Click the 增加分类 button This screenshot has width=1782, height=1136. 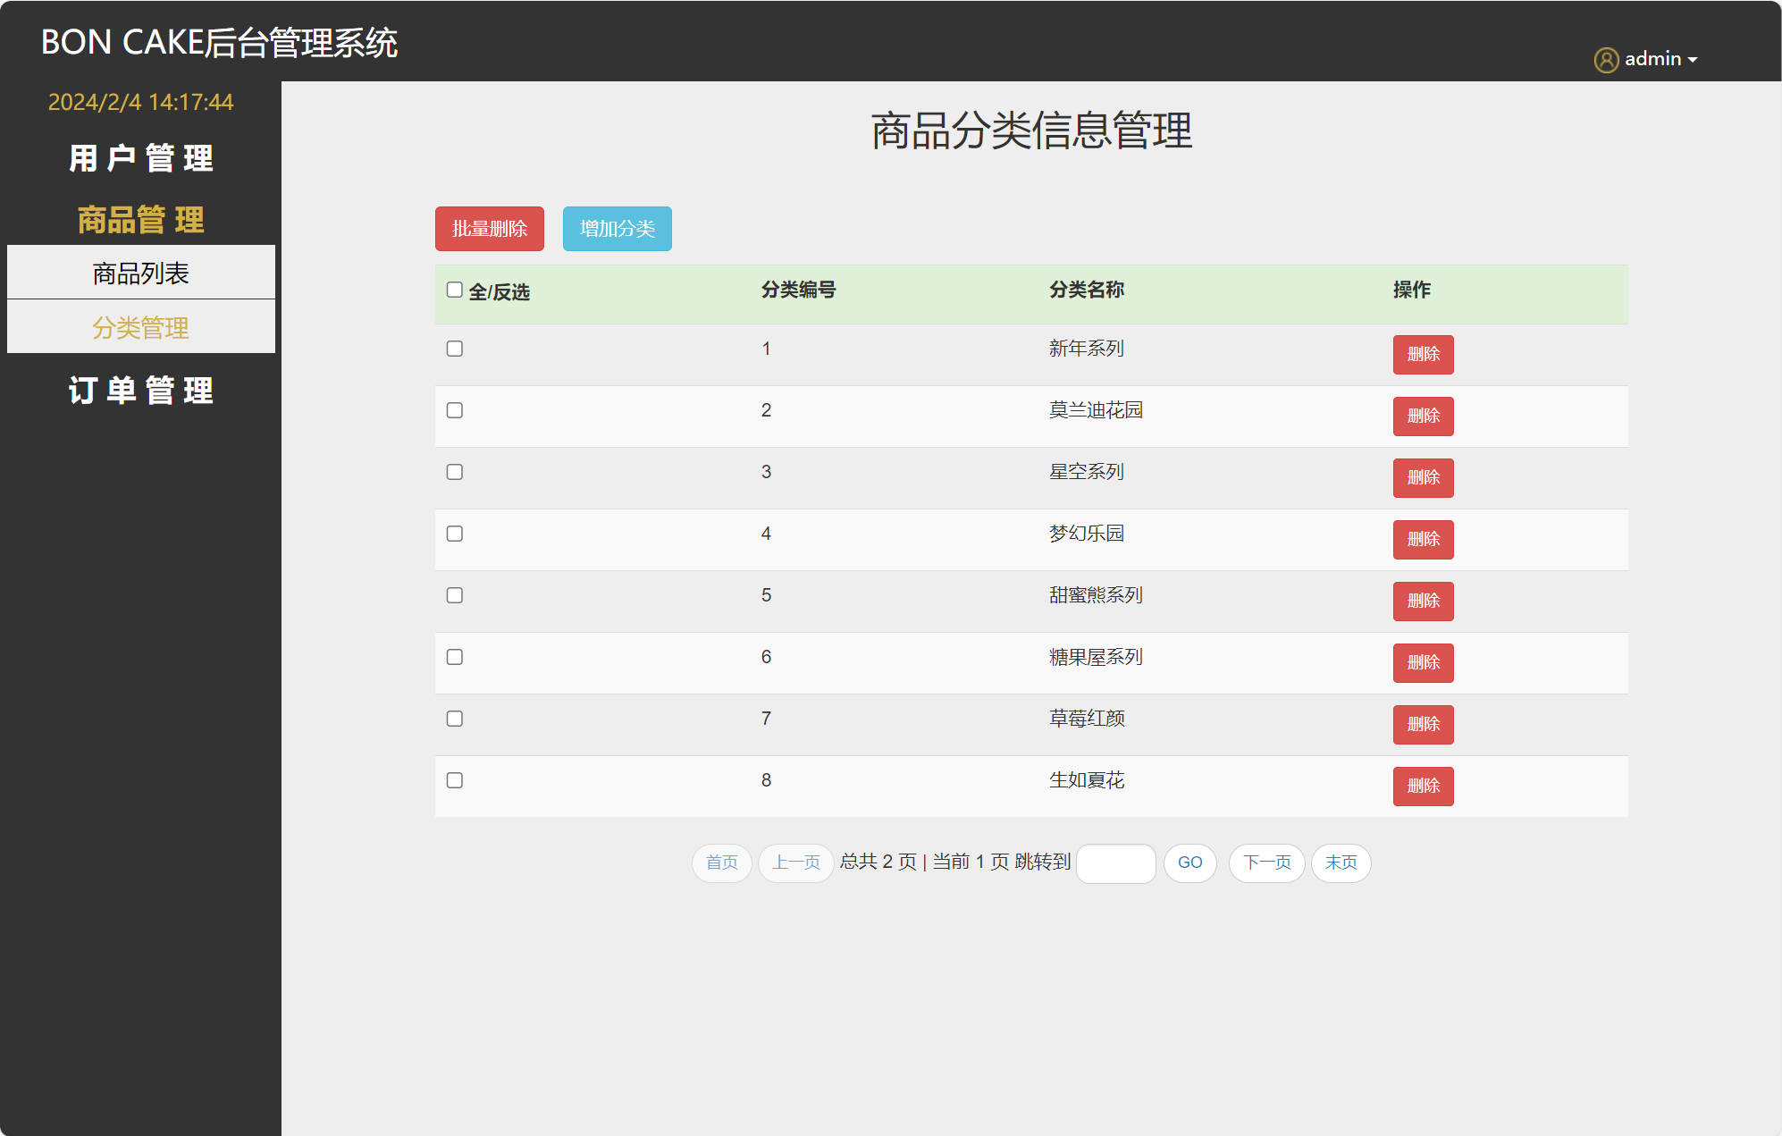point(617,228)
